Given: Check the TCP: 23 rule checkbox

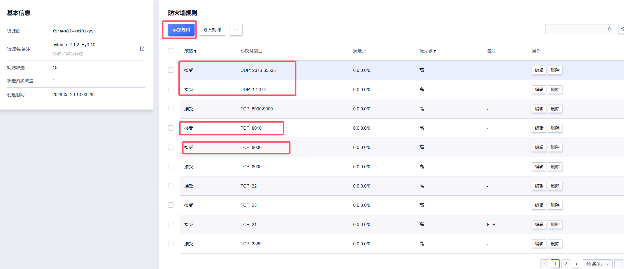Looking at the screenshot, I should (171, 205).
